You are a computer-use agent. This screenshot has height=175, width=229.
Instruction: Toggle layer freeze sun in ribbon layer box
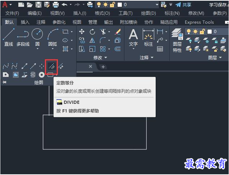pos(196,32)
